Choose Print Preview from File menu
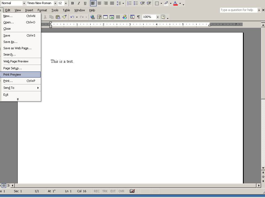 coord(20,75)
